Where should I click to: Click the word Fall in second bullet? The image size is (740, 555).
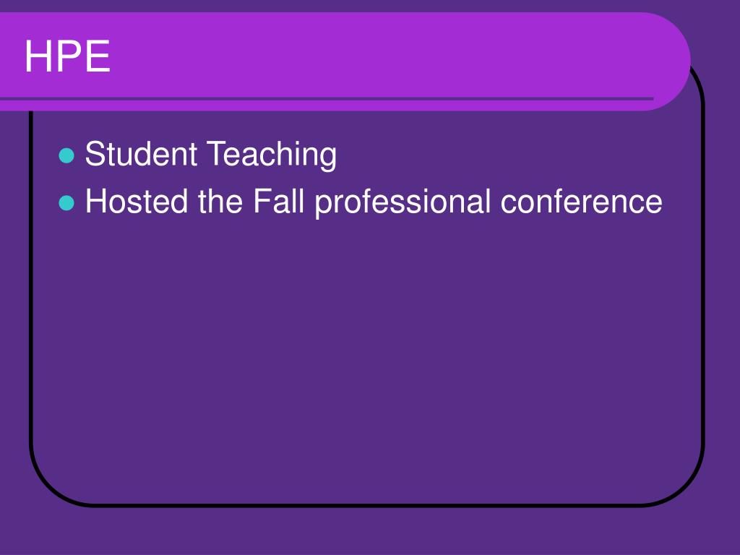point(278,202)
